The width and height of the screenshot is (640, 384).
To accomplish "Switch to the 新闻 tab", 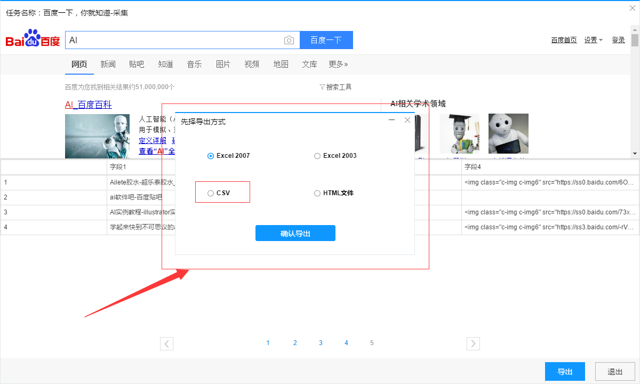I will (x=108, y=64).
